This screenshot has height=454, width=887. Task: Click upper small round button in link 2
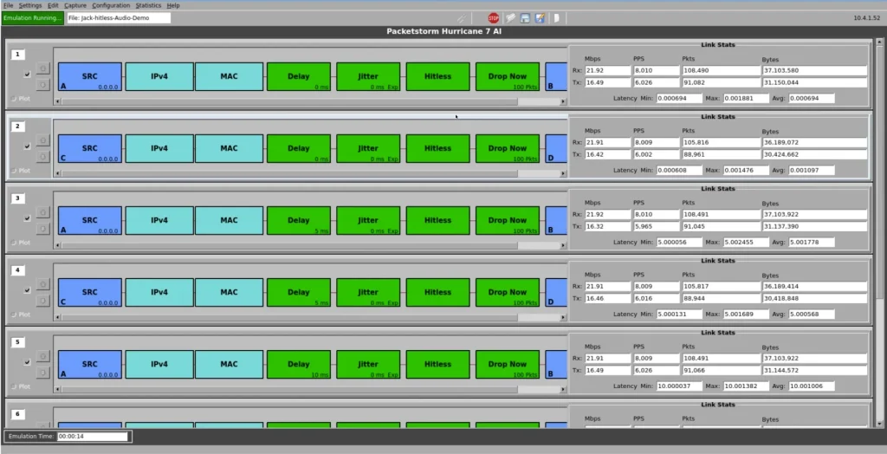[x=43, y=140]
